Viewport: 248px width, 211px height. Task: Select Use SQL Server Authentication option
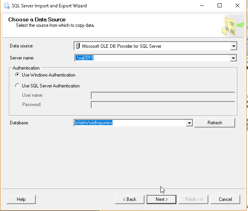[x=17, y=86]
